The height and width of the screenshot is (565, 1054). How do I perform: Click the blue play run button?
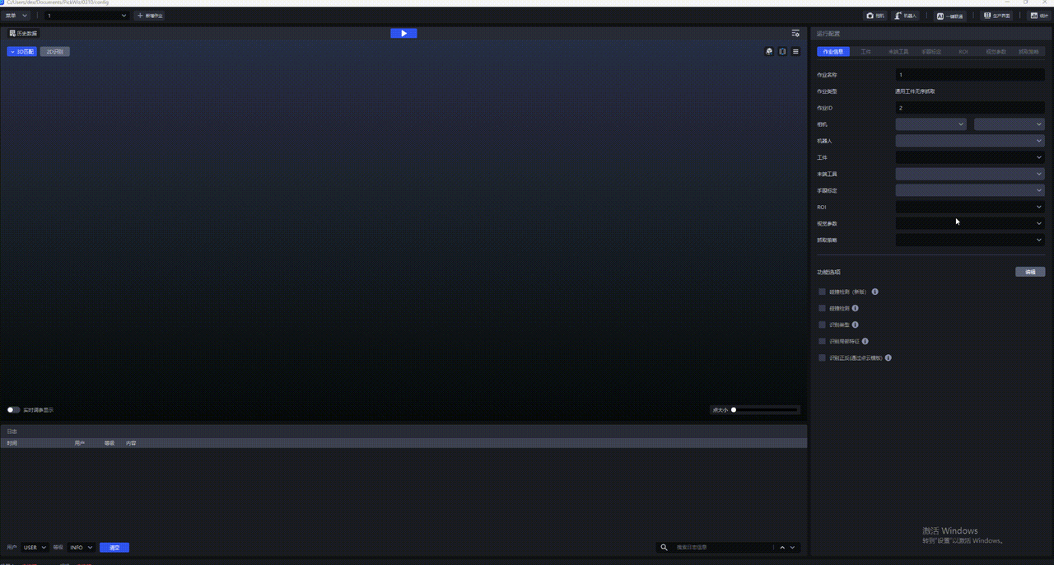[x=403, y=33]
